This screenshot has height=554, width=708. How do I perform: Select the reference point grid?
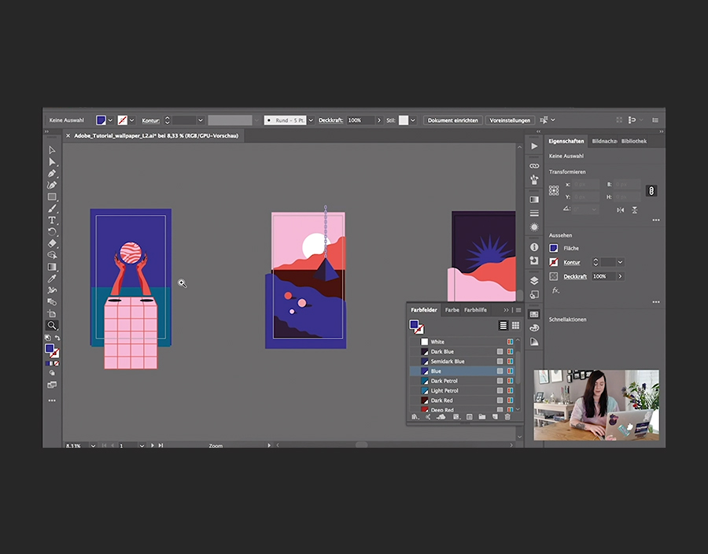coord(554,190)
